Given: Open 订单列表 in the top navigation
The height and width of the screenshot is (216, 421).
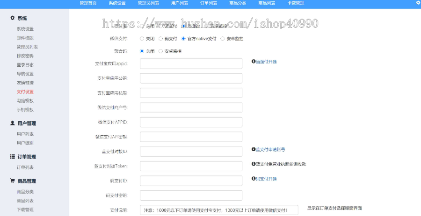Looking at the screenshot, I should pyautogui.click(x=208, y=3).
